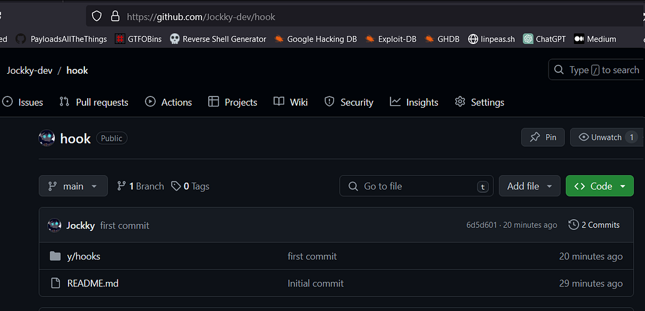Click the history clock icon beside Commits

pos(573,225)
